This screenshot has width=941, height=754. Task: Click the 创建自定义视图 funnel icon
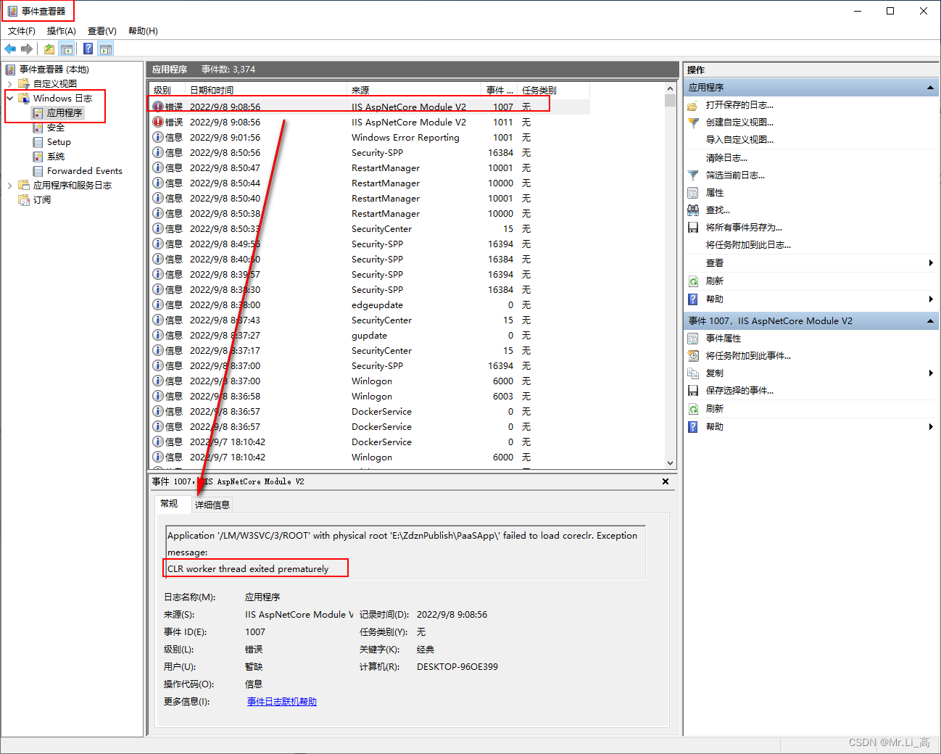pos(693,123)
